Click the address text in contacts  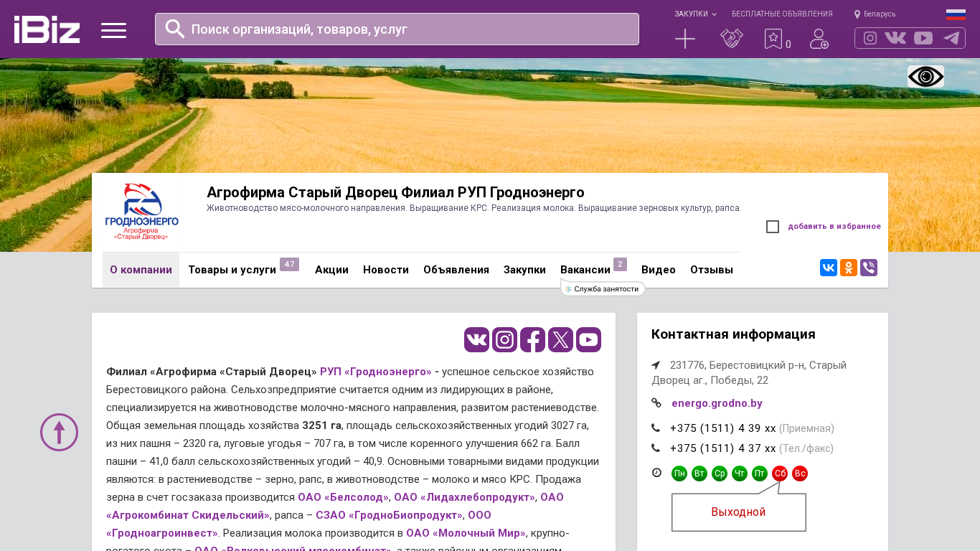click(749, 372)
